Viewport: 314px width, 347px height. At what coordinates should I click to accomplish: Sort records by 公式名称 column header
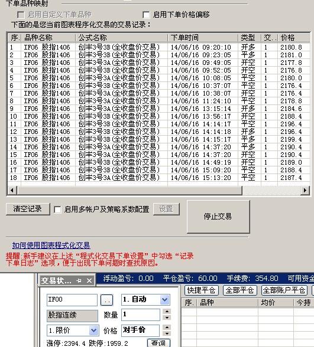point(122,38)
